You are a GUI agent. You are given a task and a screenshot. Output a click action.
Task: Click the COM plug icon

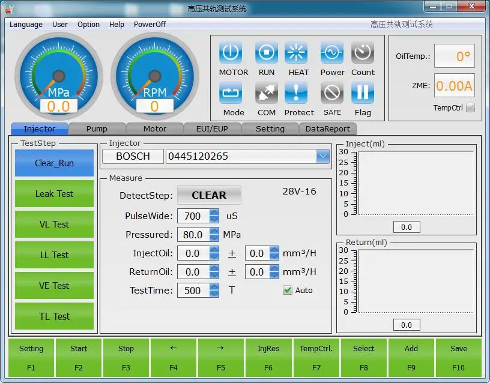[x=267, y=92]
